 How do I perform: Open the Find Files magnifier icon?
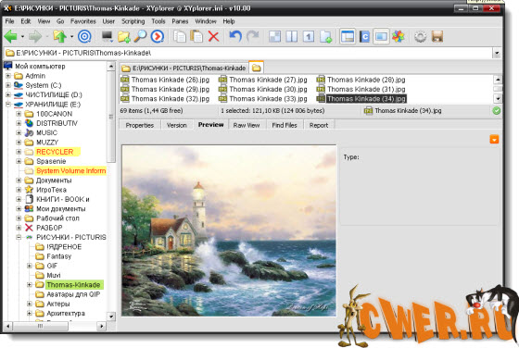pos(140,36)
